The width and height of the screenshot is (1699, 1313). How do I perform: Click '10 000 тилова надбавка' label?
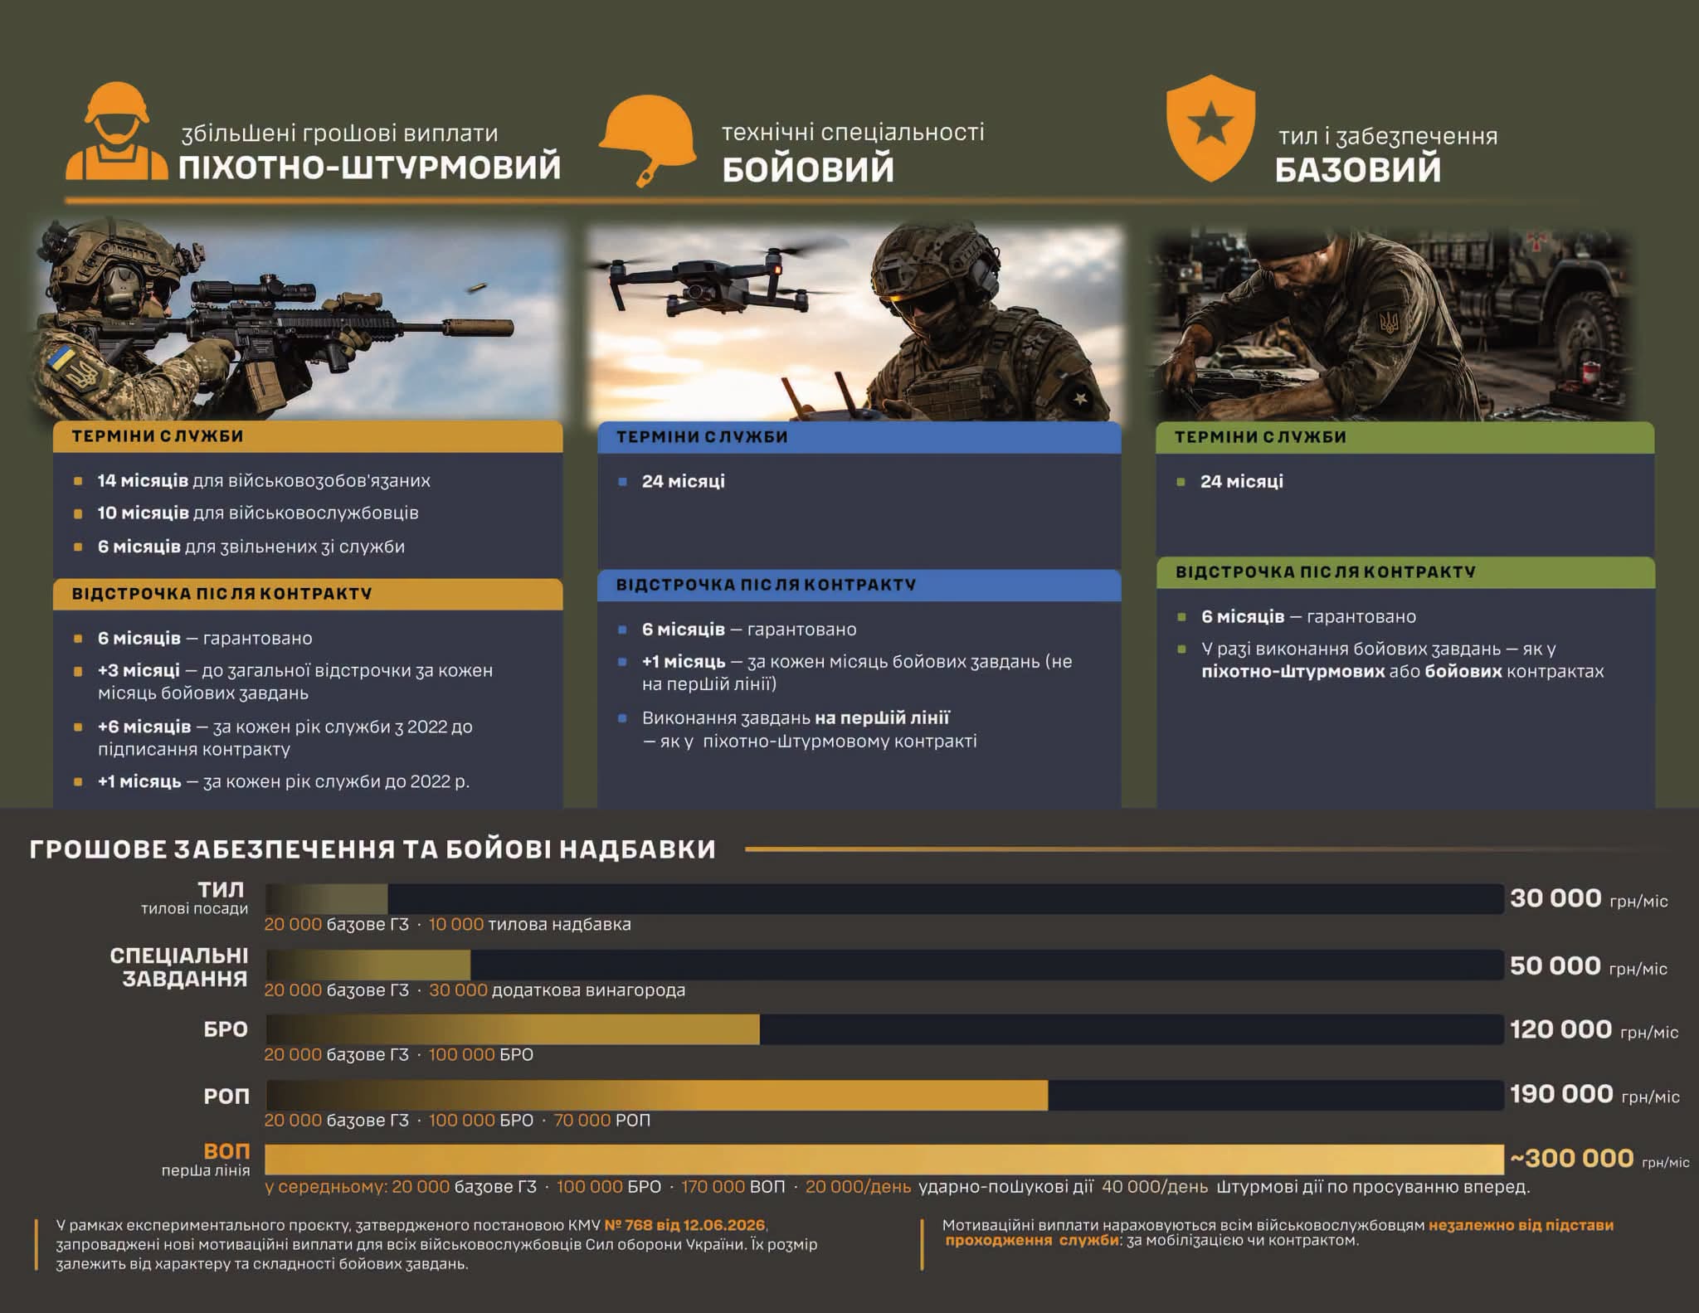point(530,924)
